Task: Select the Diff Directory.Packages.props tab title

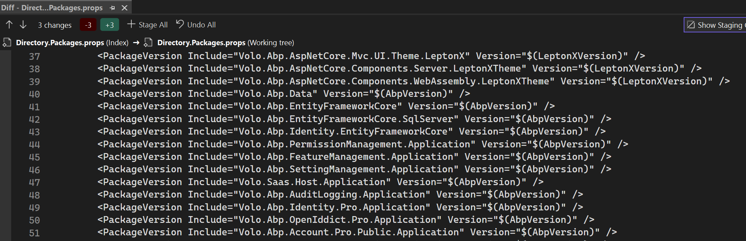Action: pyautogui.click(x=52, y=8)
